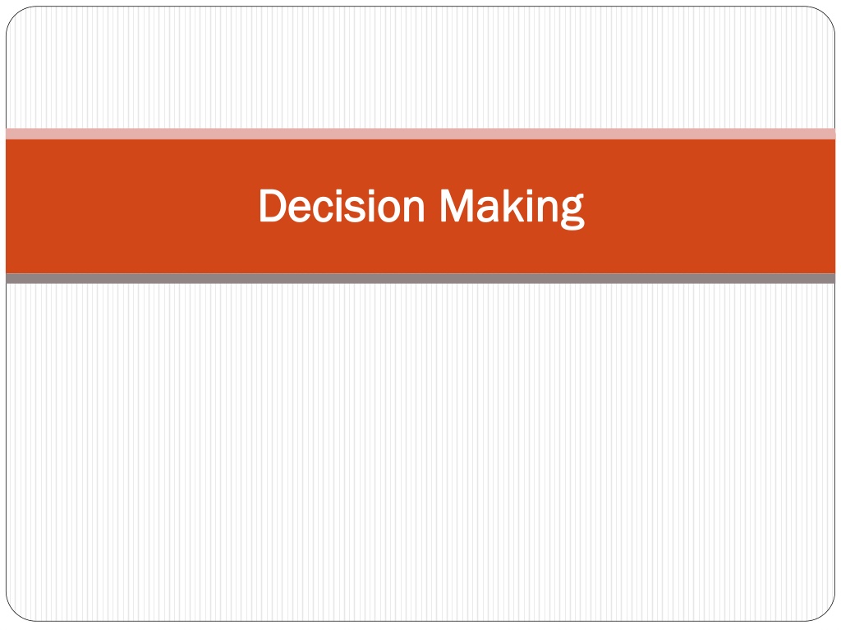
Task: Click the bottom-right rounded corner of the slide
Action: click(x=826, y=612)
